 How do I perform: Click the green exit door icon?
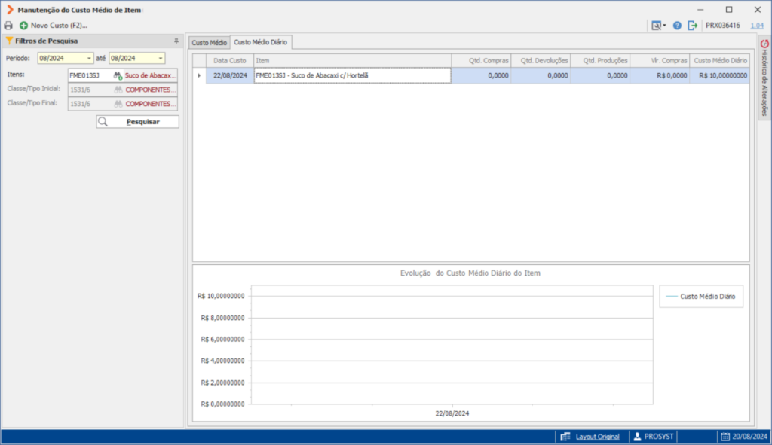click(x=692, y=26)
